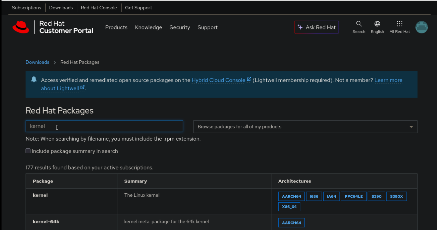Open the Hybrid Cloud Console link
This screenshot has width=437, height=230.
pyautogui.click(x=221, y=80)
